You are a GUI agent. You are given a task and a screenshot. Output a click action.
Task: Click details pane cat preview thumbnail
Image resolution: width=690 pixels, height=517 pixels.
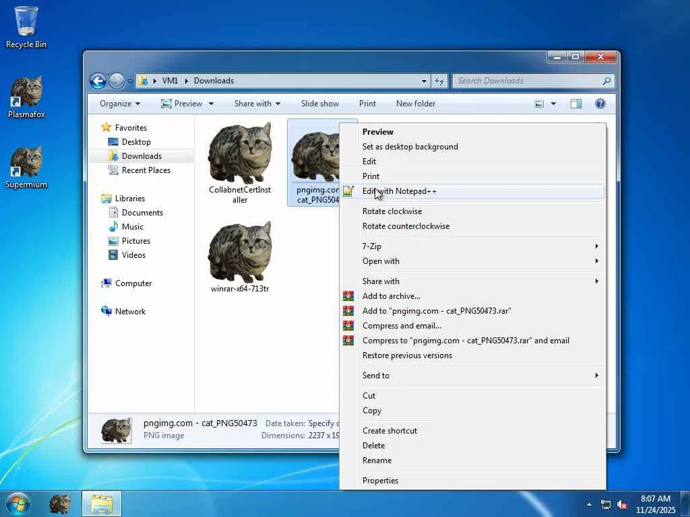tap(116, 429)
